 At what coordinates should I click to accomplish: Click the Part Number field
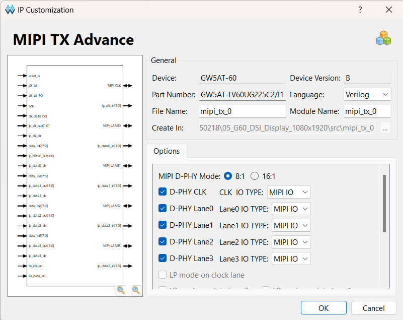point(243,94)
